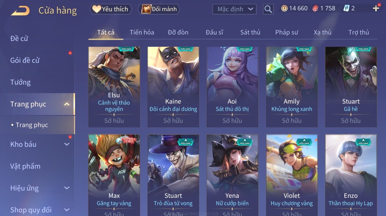
Task: Open the Mặc định sort dropdown
Action: tap(234, 9)
